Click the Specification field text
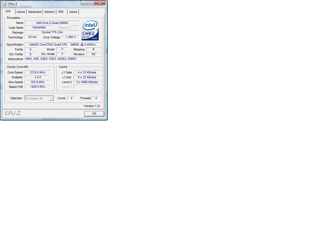Viewport: 326px width, 230px height. (x=63, y=44)
